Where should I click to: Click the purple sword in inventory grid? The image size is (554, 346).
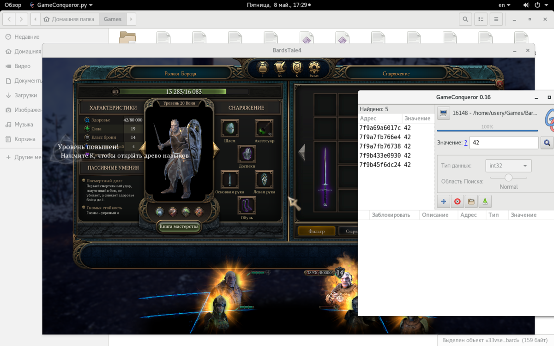(325, 177)
